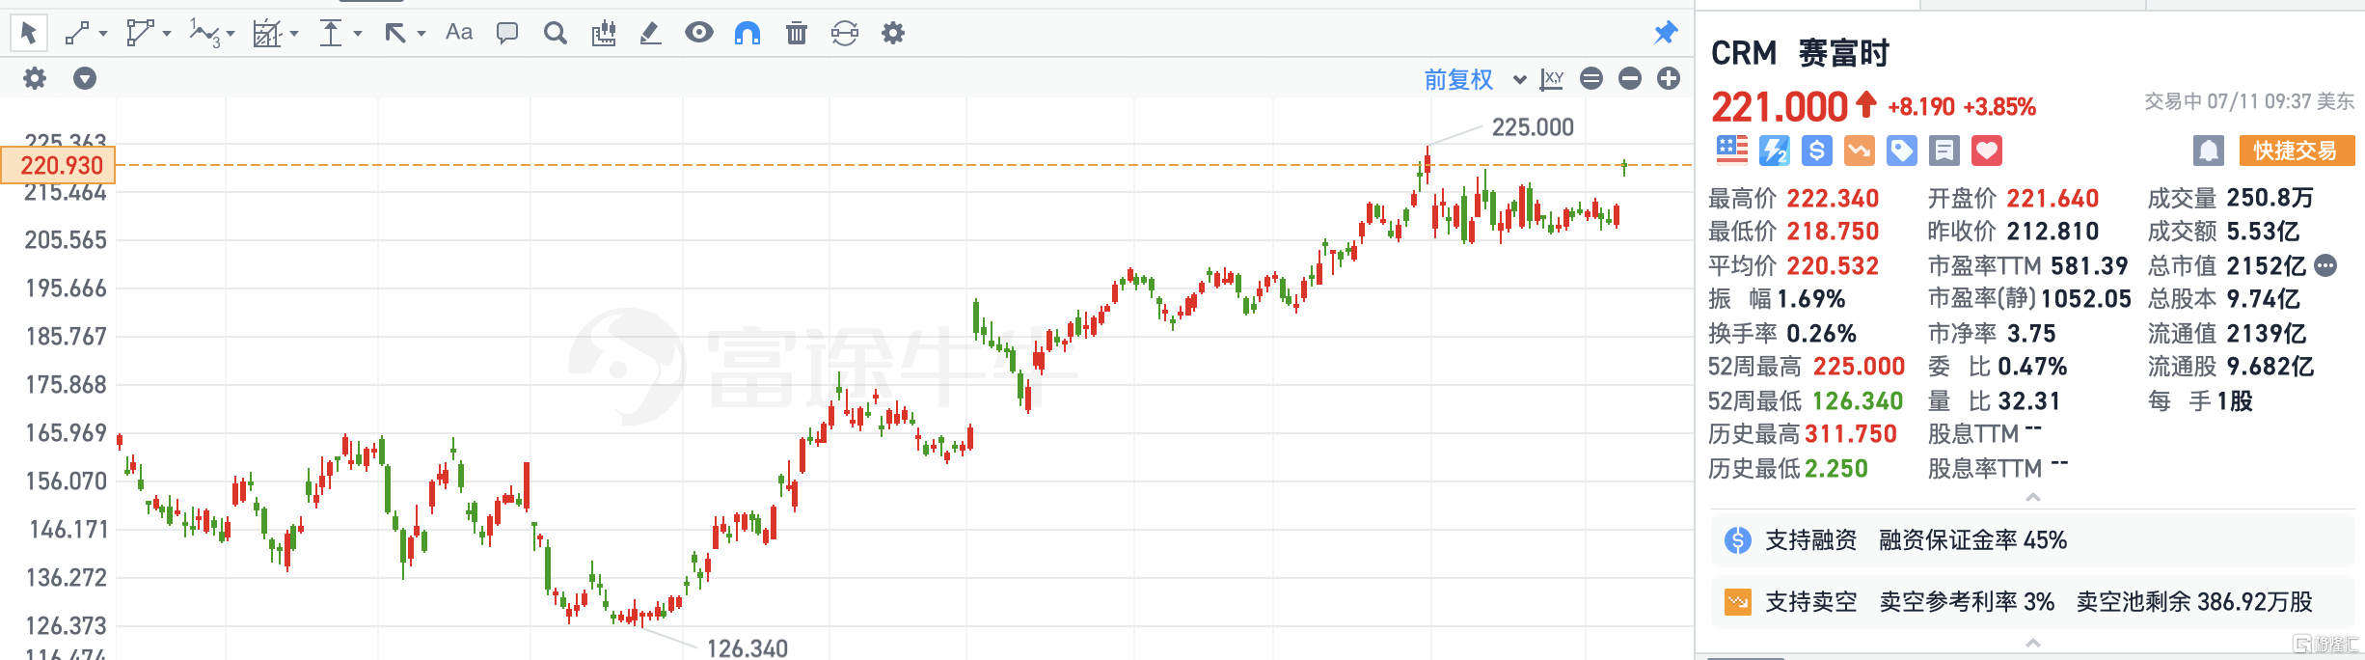The image size is (2365, 660).
Task: Select the trend line drawing tool
Action: [x=77, y=34]
